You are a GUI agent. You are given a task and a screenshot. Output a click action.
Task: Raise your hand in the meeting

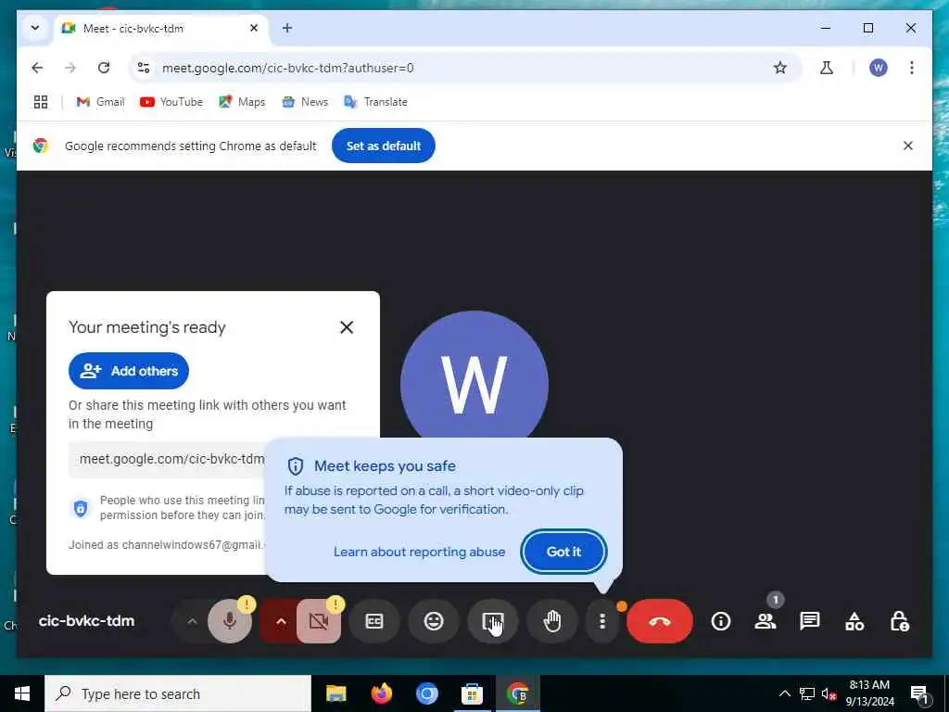click(x=552, y=621)
